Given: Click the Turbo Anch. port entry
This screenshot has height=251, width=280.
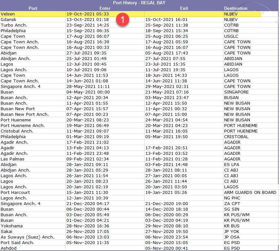Looking at the screenshot, I should [x=14, y=25].
